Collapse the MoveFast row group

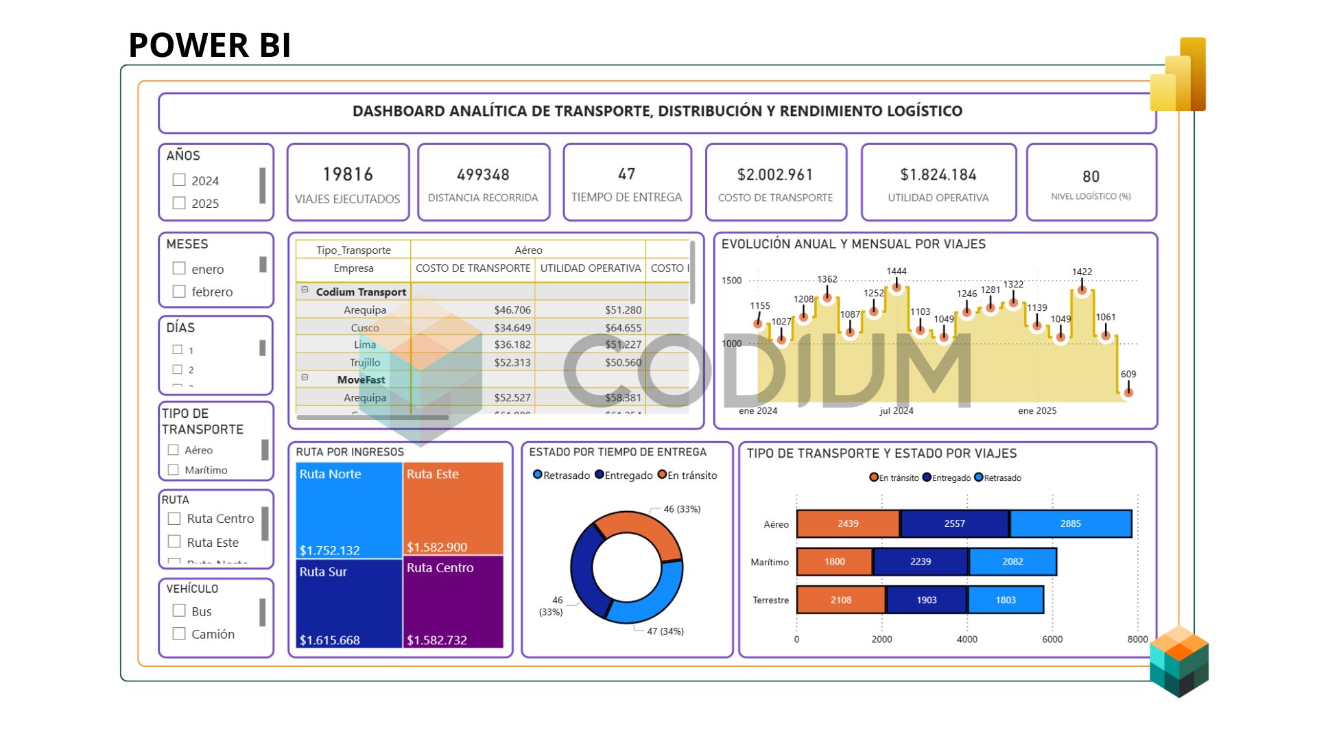pyautogui.click(x=305, y=377)
